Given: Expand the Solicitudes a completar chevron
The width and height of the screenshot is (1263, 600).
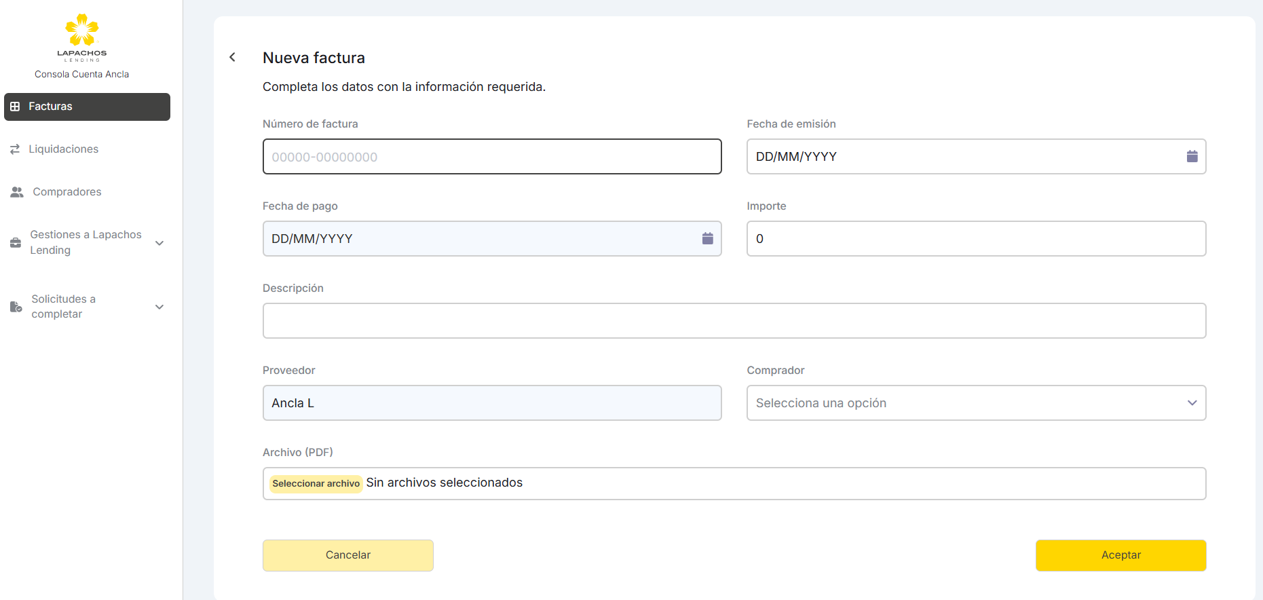Looking at the screenshot, I should 159,307.
